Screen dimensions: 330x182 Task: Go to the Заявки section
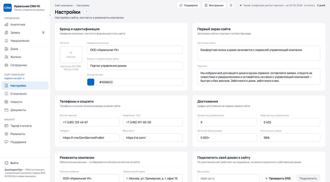click(x=25, y=33)
